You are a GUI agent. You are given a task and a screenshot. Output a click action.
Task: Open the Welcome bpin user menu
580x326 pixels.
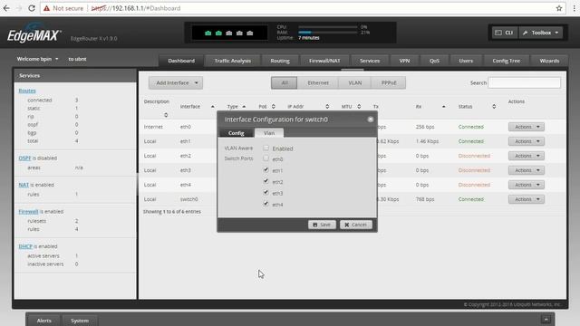[37, 59]
